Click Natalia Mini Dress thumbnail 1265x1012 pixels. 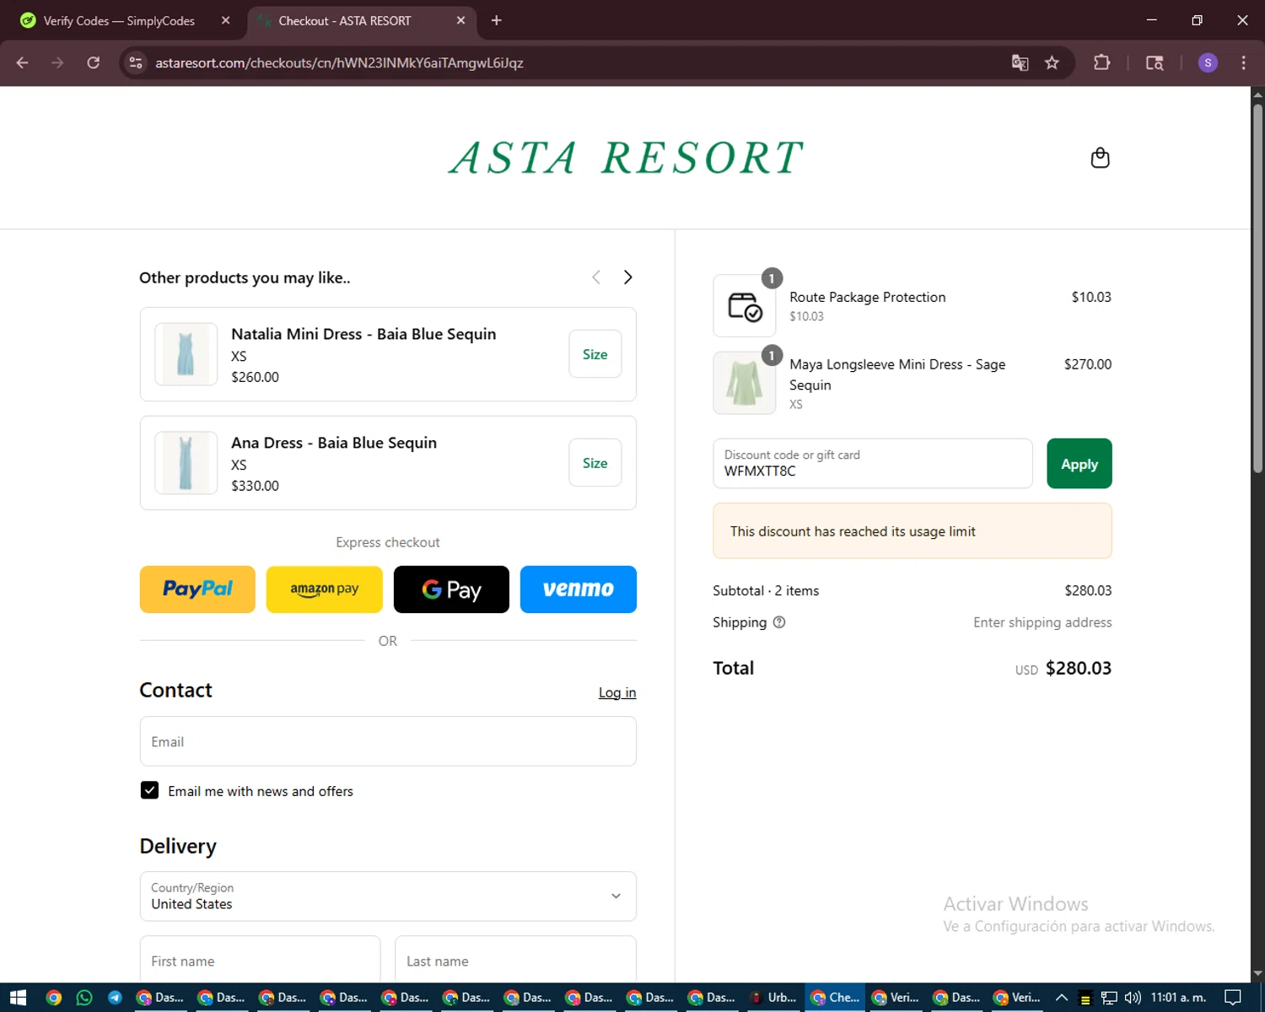click(x=186, y=354)
